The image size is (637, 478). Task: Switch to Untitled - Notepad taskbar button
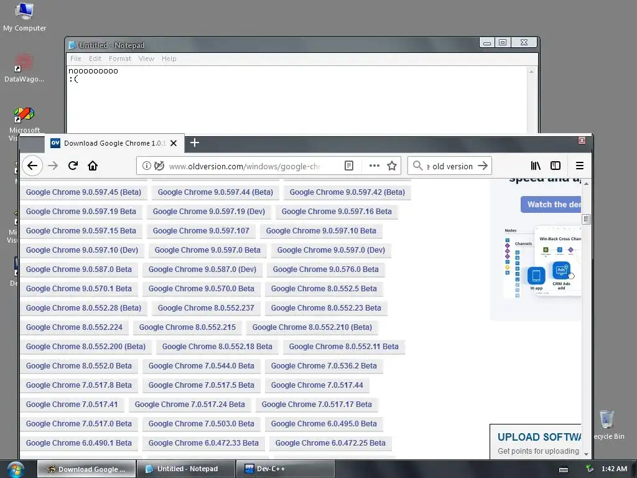point(186,469)
